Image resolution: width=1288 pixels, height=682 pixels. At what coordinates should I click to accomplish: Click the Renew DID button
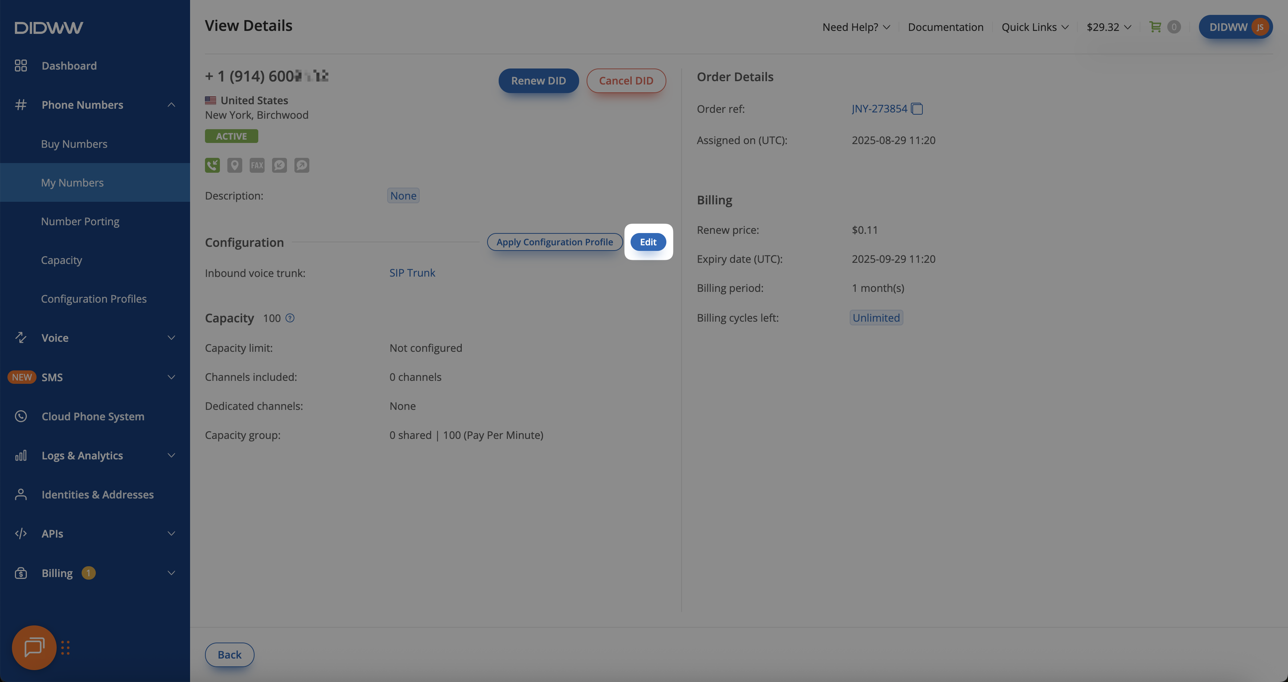[x=539, y=80]
